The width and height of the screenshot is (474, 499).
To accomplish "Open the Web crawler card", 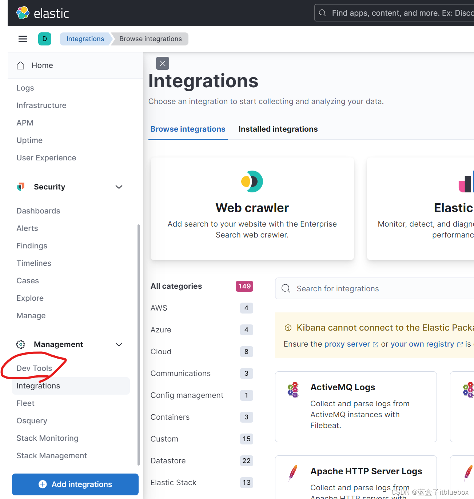I will tap(252, 209).
